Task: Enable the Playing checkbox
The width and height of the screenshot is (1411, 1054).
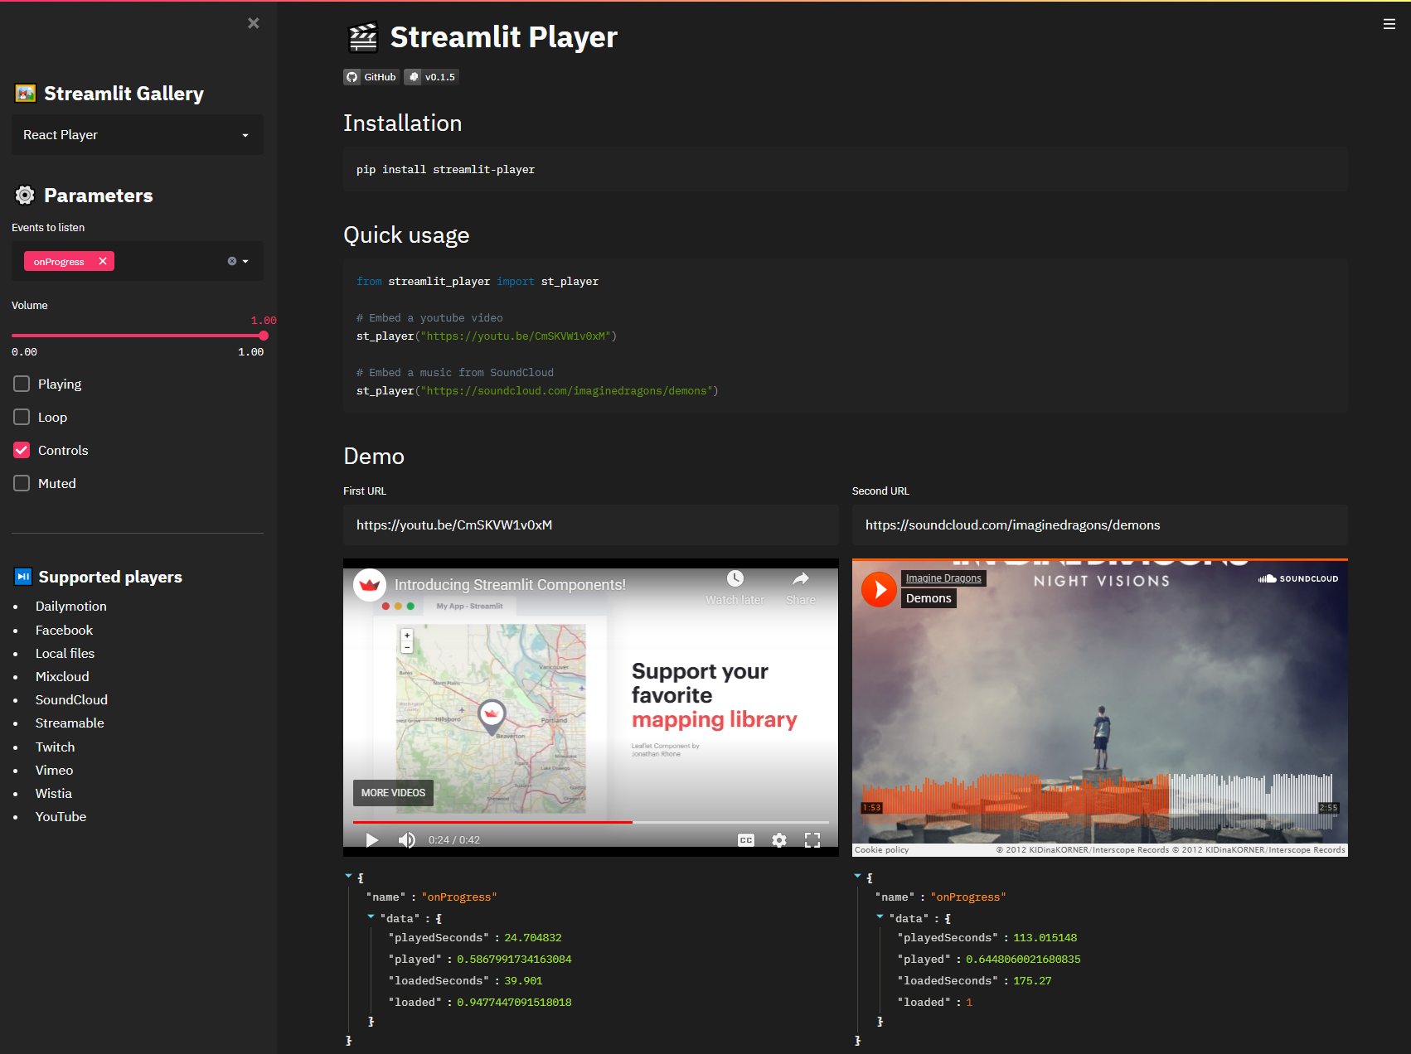Action: coord(22,384)
